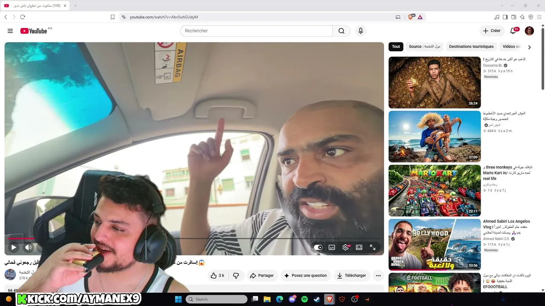Toggle autoplay switch in the player
The height and width of the screenshot is (306, 545).
(x=318, y=247)
